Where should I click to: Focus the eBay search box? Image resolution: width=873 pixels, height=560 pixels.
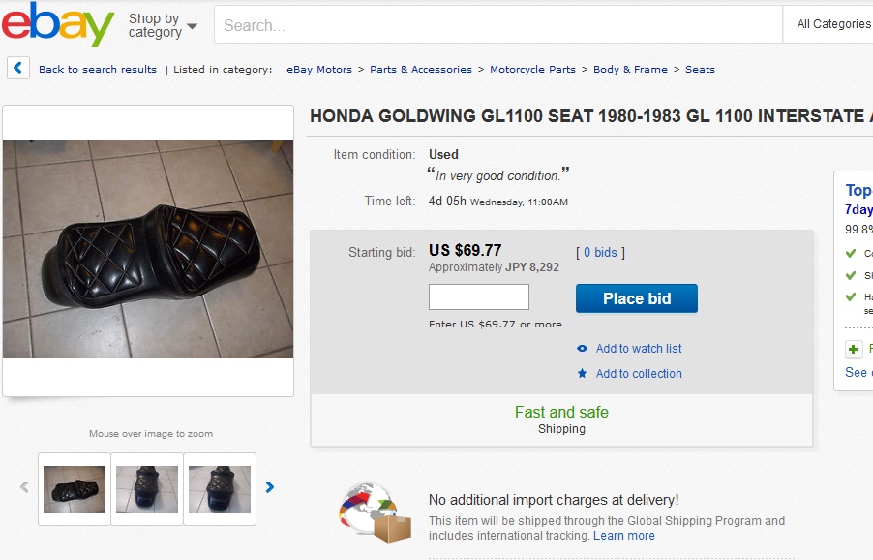[x=497, y=25]
